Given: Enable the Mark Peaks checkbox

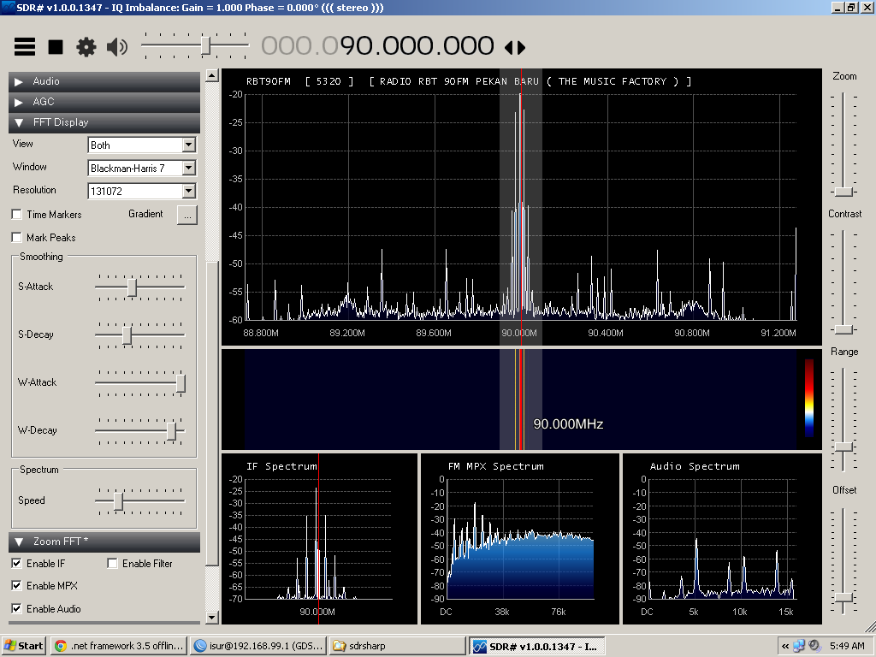Looking at the screenshot, I should (x=17, y=238).
